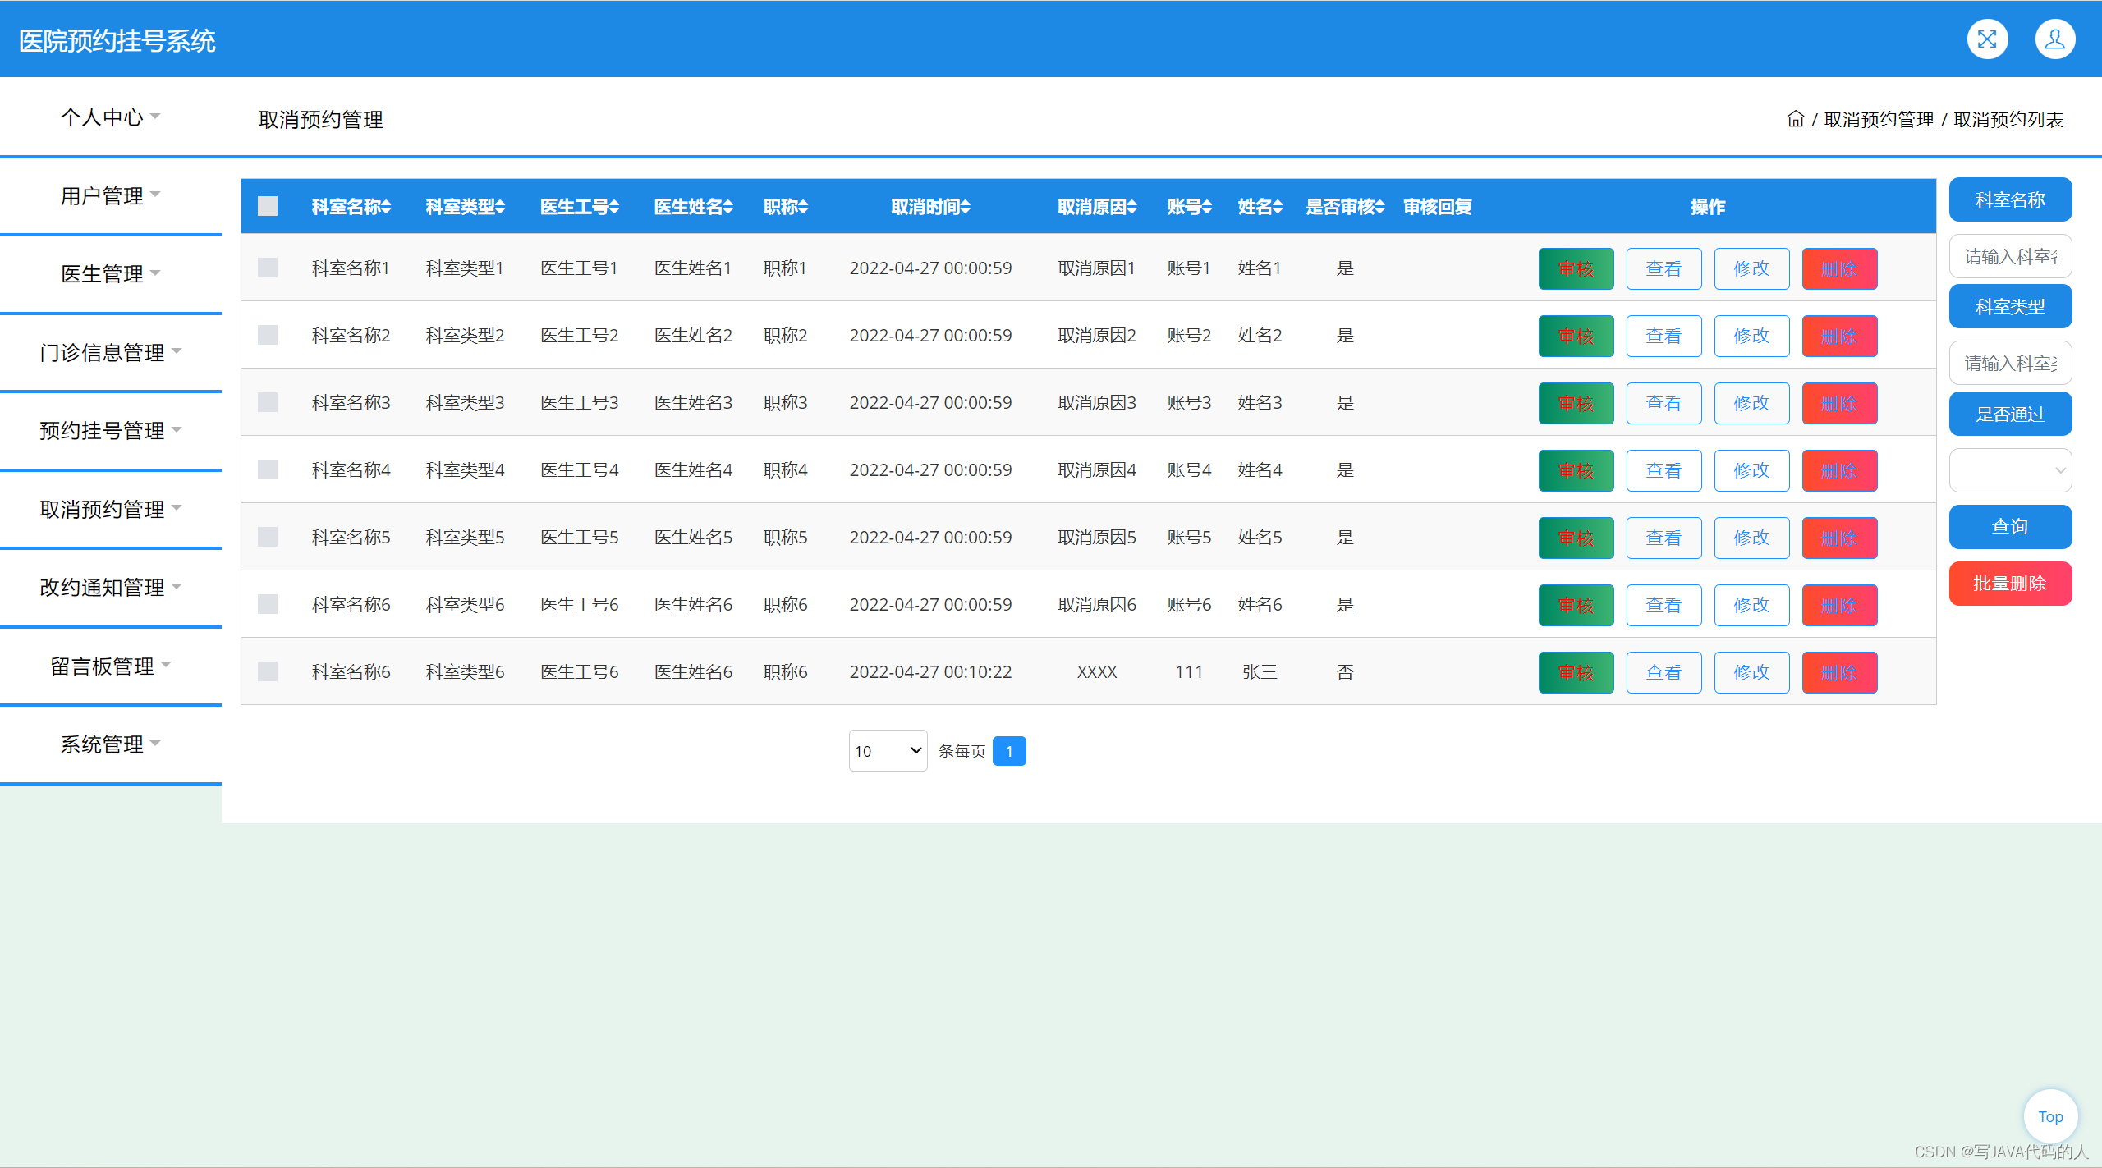This screenshot has width=2102, height=1168.
Task: Sort by 职称 column sort arrows
Action: click(803, 207)
